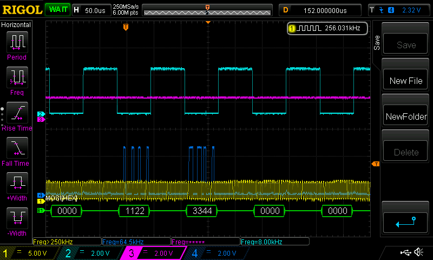Click the New File button
The width and height of the screenshot is (433, 260).
click(405, 79)
